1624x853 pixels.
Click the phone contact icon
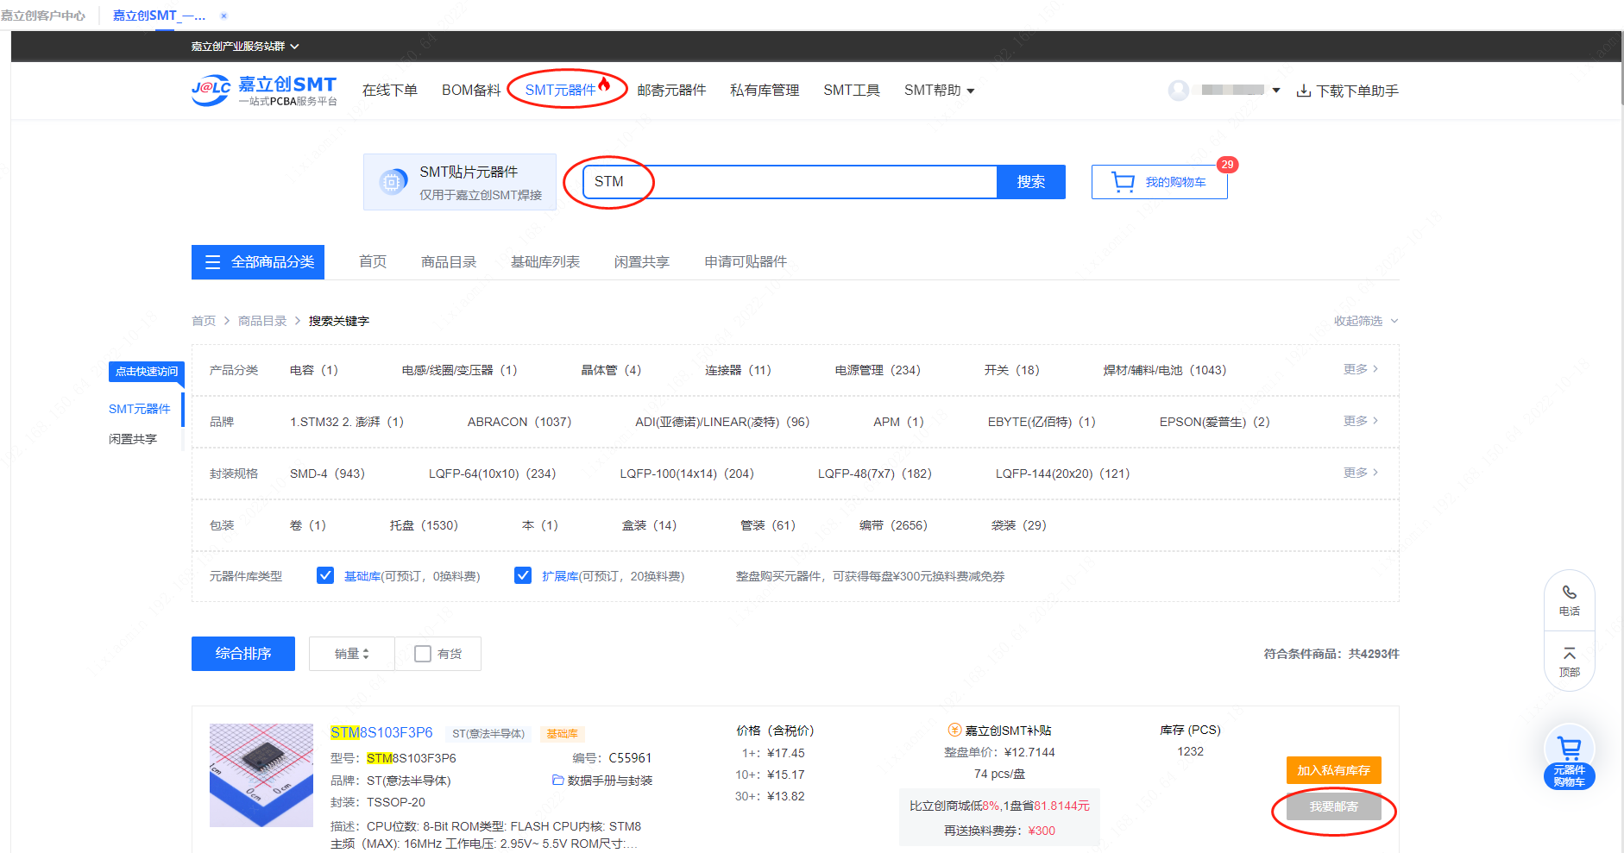tap(1569, 593)
